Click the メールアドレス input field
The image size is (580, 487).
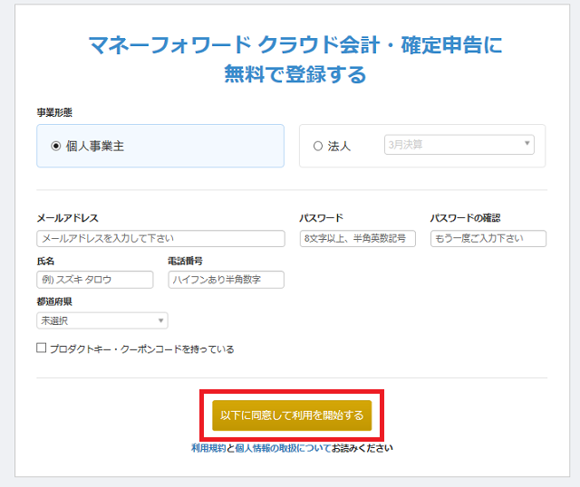point(160,238)
